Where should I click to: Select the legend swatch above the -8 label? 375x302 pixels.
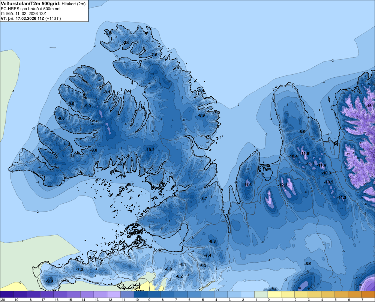point(167,294)
